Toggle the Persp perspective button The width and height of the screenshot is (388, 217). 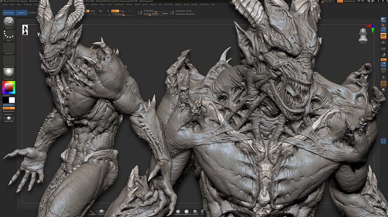tap(383, 36)
